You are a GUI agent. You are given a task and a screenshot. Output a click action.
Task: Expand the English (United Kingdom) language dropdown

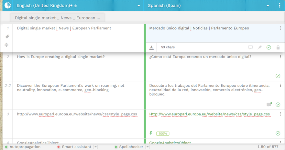(x=139, y=5)
